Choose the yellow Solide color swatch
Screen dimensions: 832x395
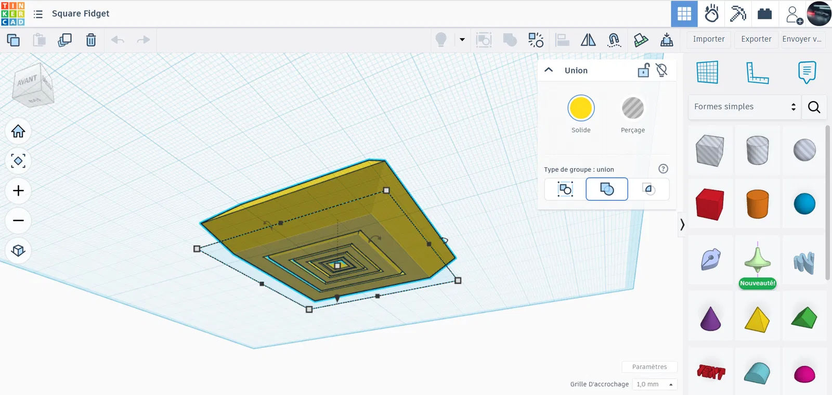pyautogui.click(x=581, y=108)
